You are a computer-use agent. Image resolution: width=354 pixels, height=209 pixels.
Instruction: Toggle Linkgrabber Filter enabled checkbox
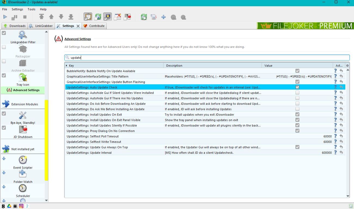coord(4,33)
